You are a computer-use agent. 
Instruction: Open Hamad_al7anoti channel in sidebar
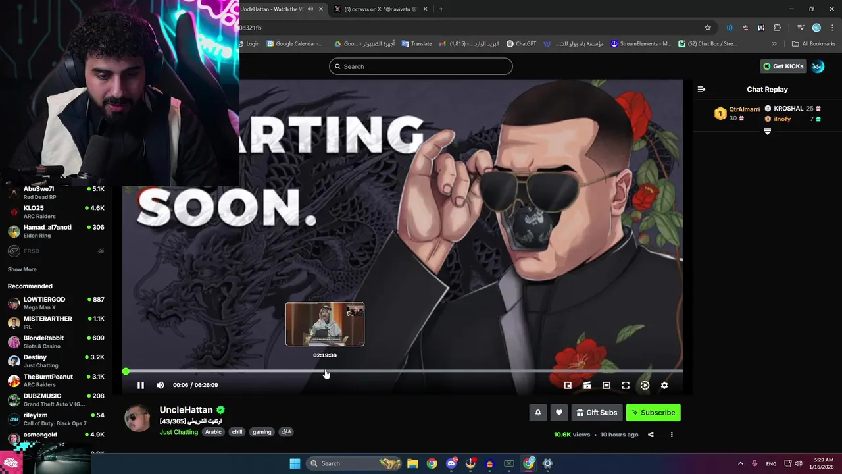pos(56,231)
